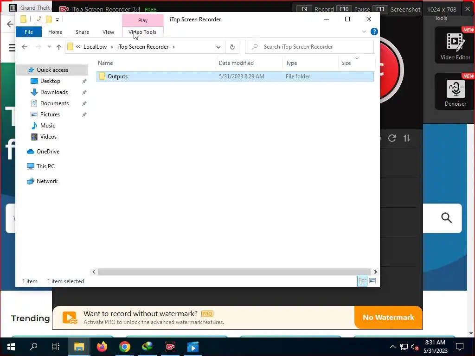Screen dimensions: 475x356
Task: Open This PC in navigation pane
Action: point(45,166)
